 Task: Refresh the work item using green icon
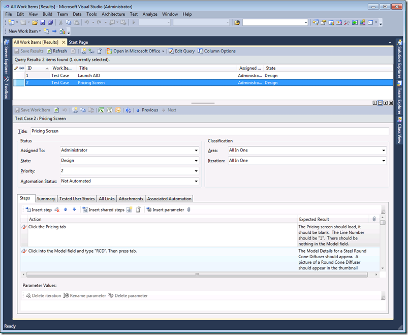56,110
